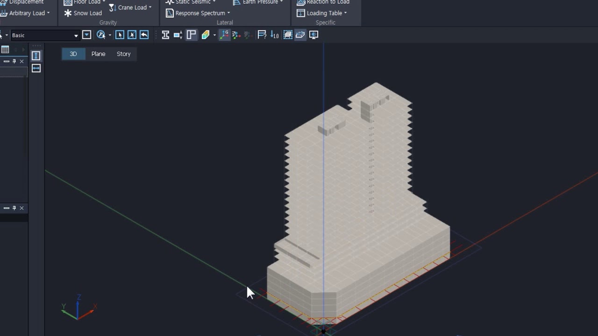Click the Reaction to Load tool

coord(323,2)
